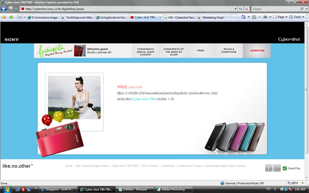Click the printer icon in command bar
This screenshot has width=309, height=193.
(265, 17)
